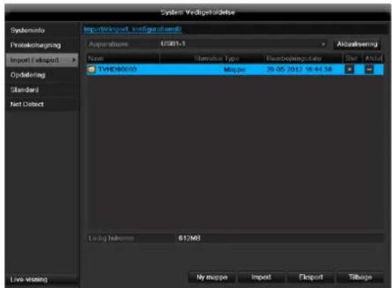Screen dimensions: 392x288
Task: Click the folder icon of TVHD80000 row
Action: pos(91,69)
